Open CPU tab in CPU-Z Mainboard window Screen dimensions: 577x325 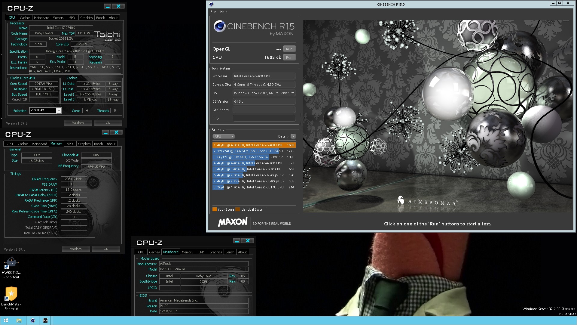141,252
